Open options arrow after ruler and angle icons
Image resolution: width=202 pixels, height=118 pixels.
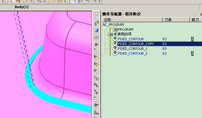pos(65,1)
